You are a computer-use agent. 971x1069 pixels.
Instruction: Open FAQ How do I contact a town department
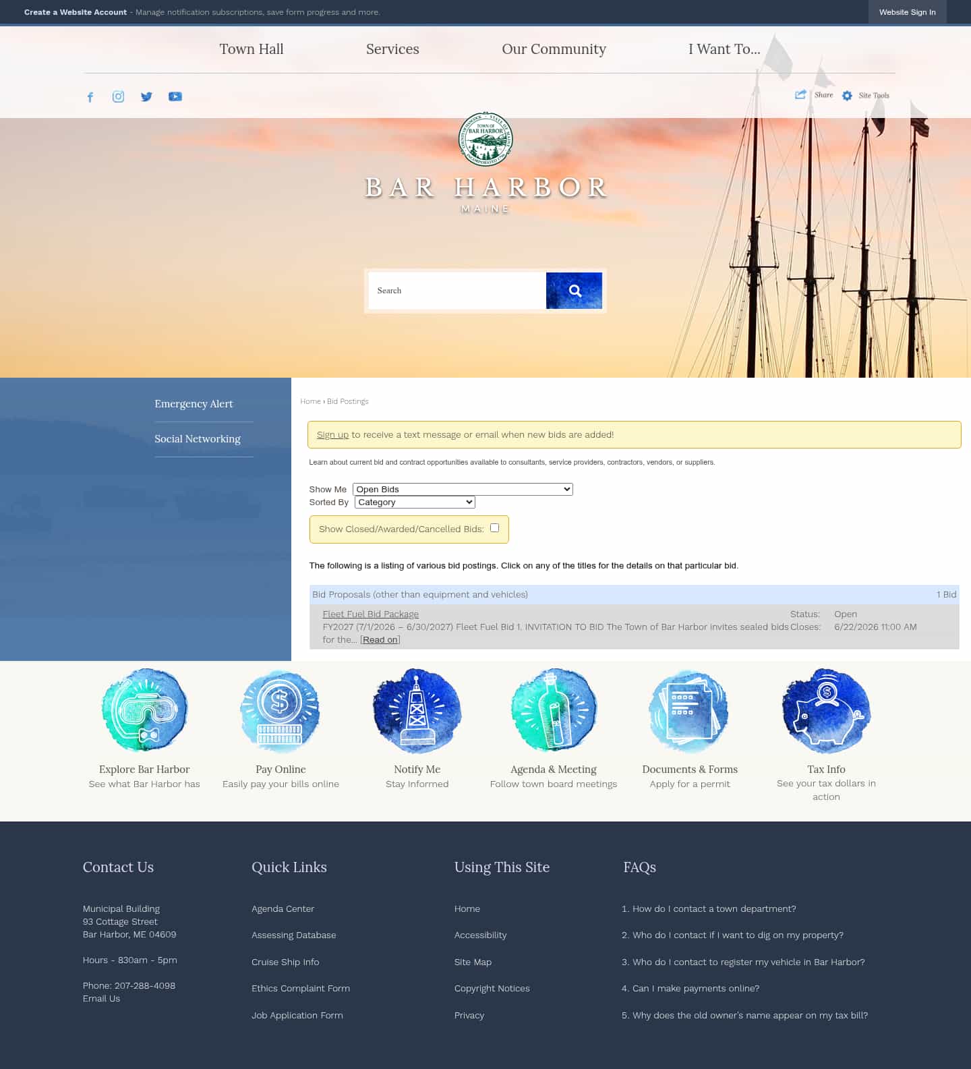(x=714, y=908)
